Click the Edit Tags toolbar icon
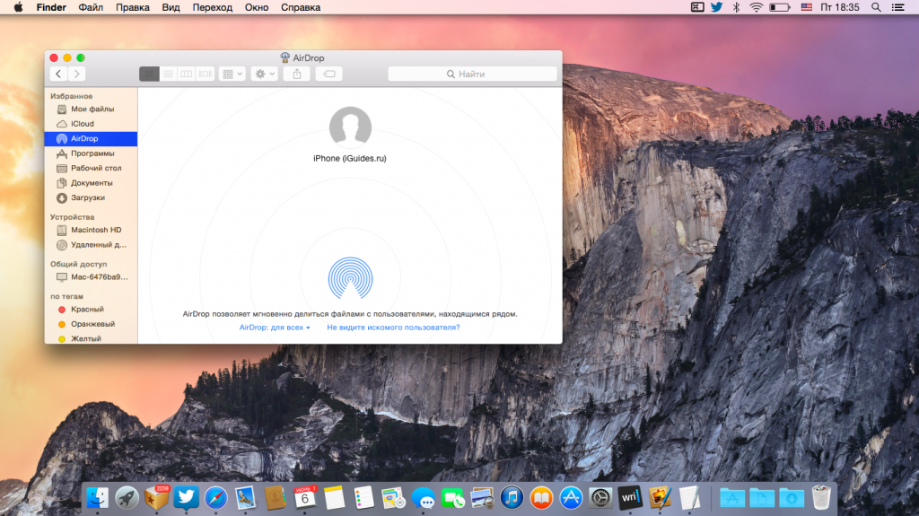This screenshot has height=516, width=919. pos(328,74)
